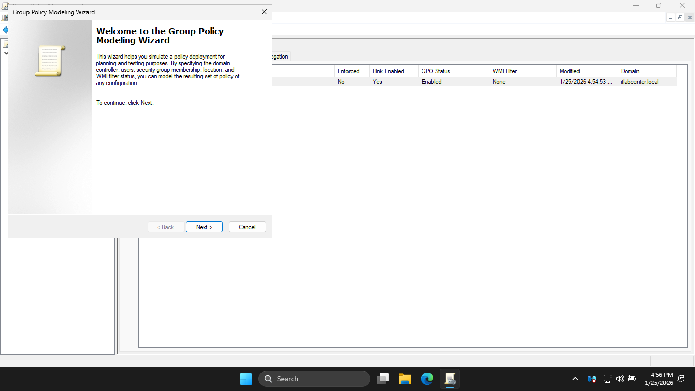
Task: Click the WMI Filter column header
Action: (x=522, y=71)
